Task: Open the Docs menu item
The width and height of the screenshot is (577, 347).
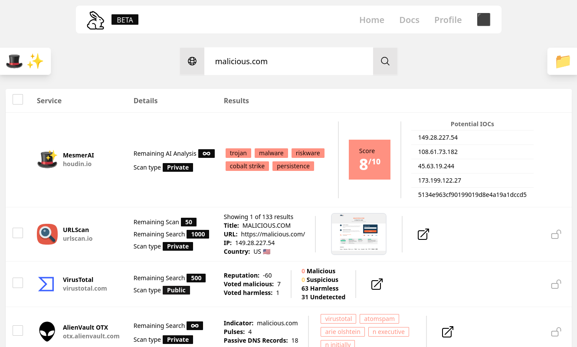Action: [409, 20]
